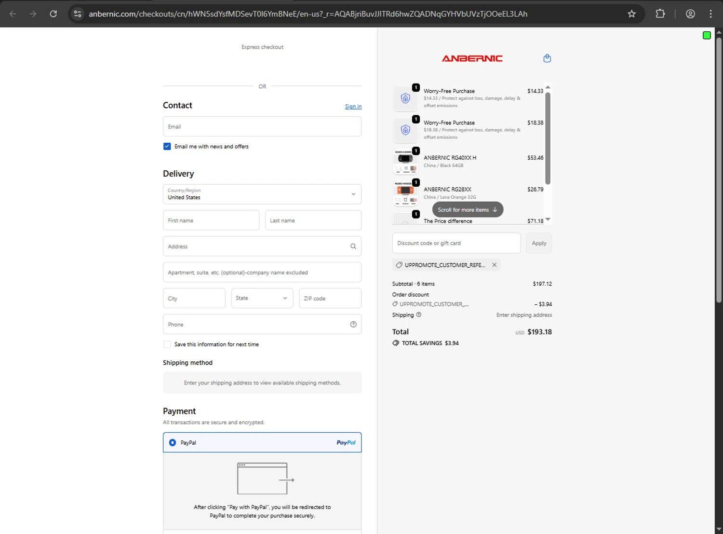Viewport: 723px width, 534px height.
Task: Click 'Enter shipping address' text
Action: 524,315
